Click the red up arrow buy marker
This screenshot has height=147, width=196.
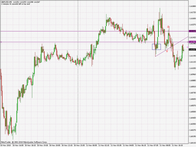(x=167, y=51)
